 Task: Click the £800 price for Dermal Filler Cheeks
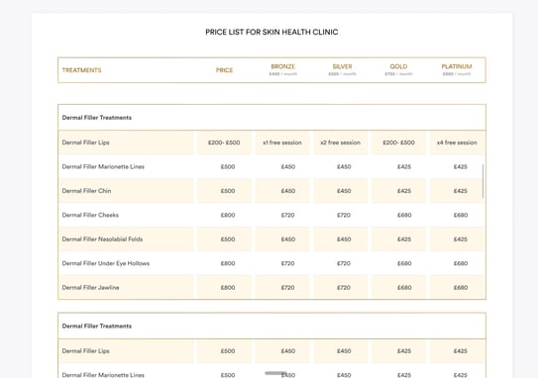[228, 215]
